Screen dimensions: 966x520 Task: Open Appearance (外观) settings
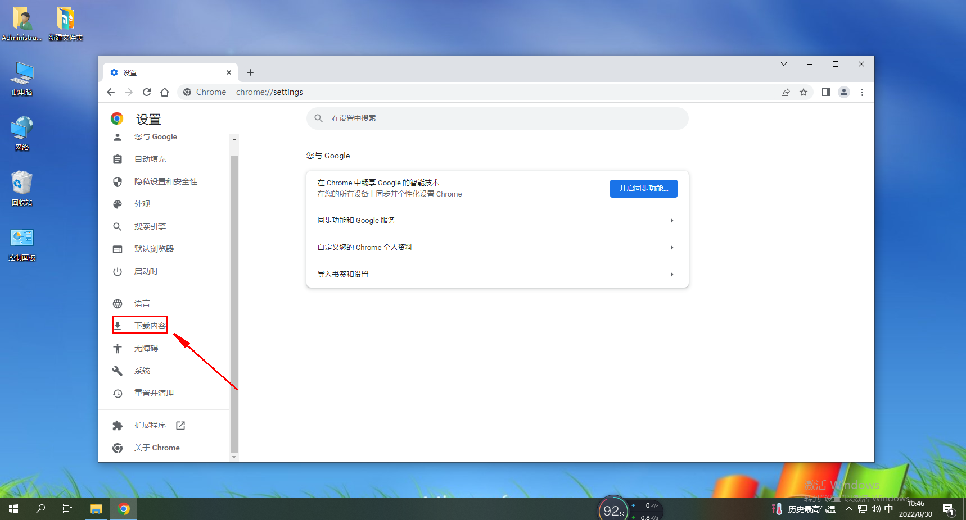[142, 203]
